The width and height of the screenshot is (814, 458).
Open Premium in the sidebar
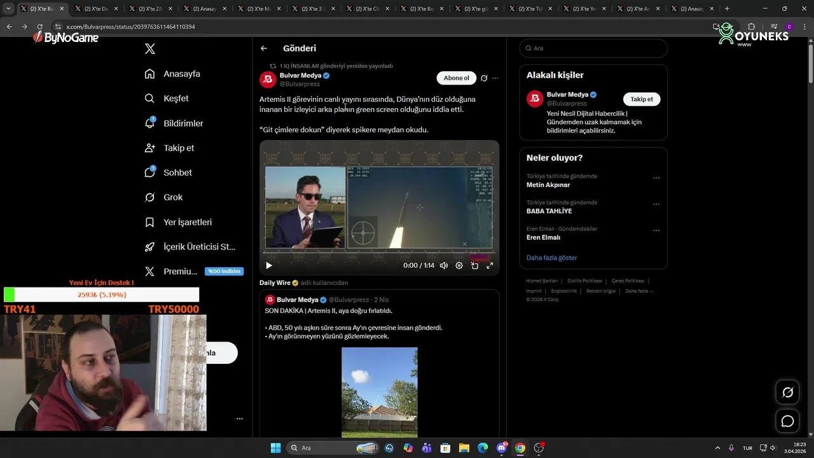point(170,272)
